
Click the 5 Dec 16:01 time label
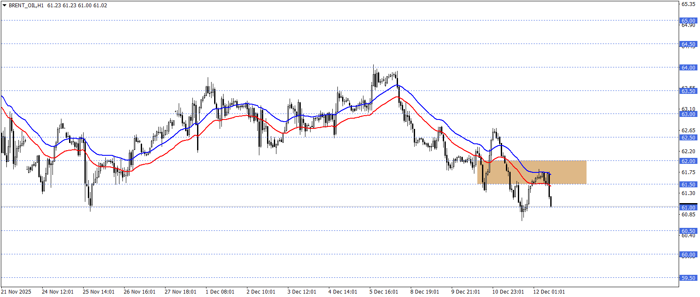[384, 292]
